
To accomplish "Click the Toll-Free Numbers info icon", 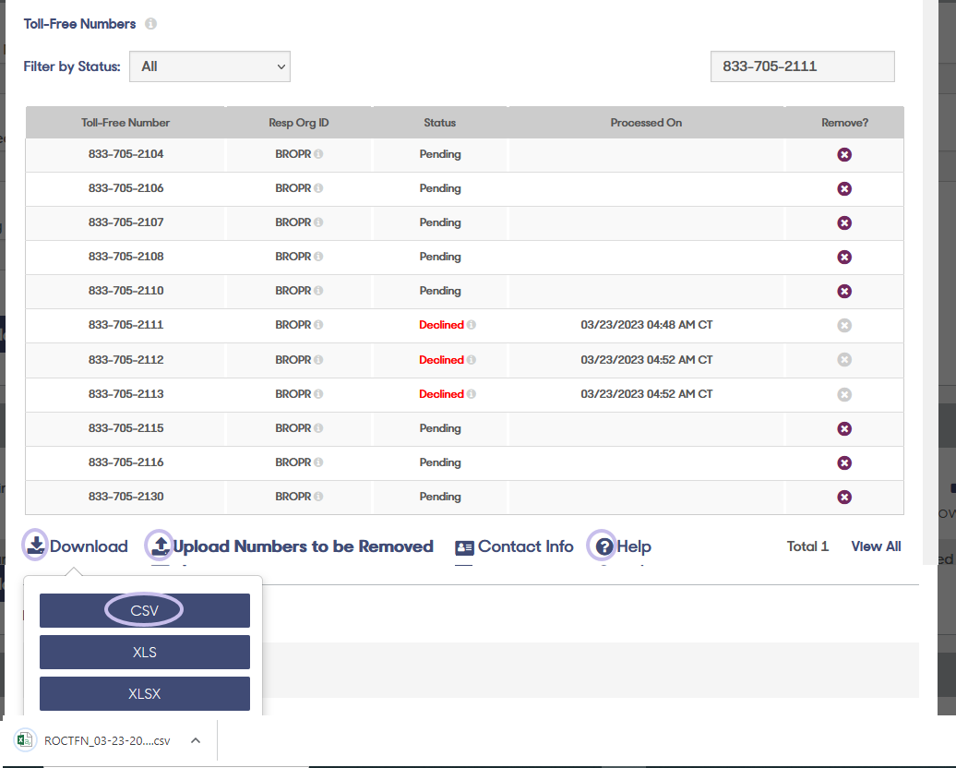I will click(150, 24).
